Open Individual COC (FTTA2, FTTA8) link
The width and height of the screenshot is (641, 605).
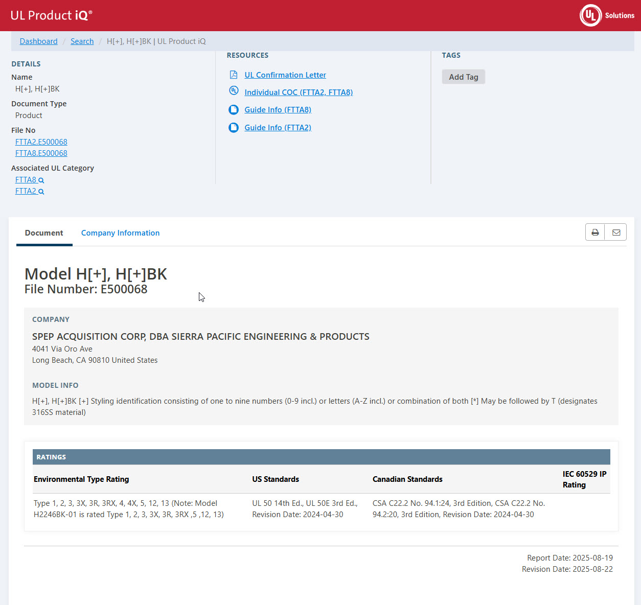click(x=299, y=92)
